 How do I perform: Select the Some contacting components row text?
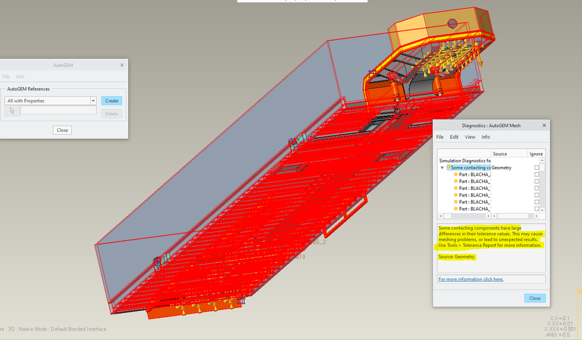(471, 167)
